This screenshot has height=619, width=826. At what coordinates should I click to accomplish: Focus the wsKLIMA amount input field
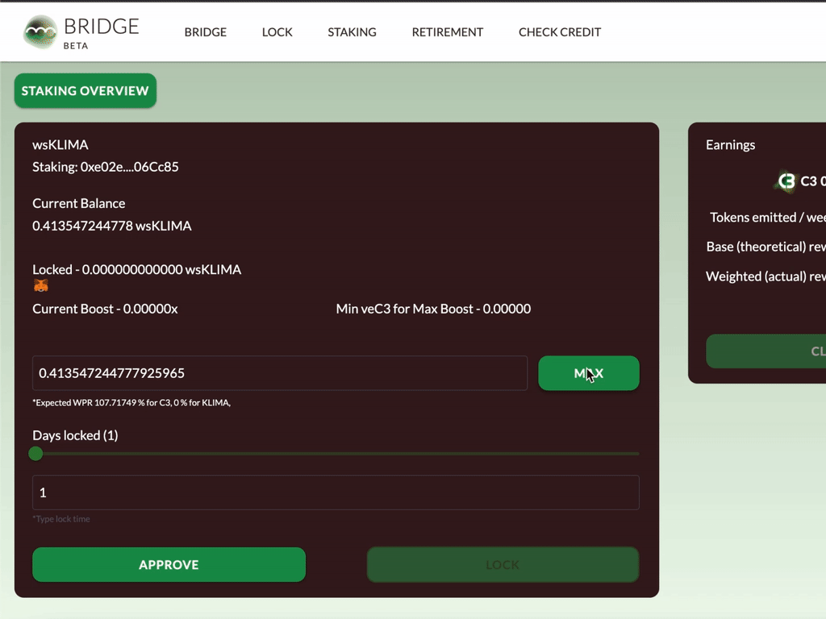tap(280, 373)
